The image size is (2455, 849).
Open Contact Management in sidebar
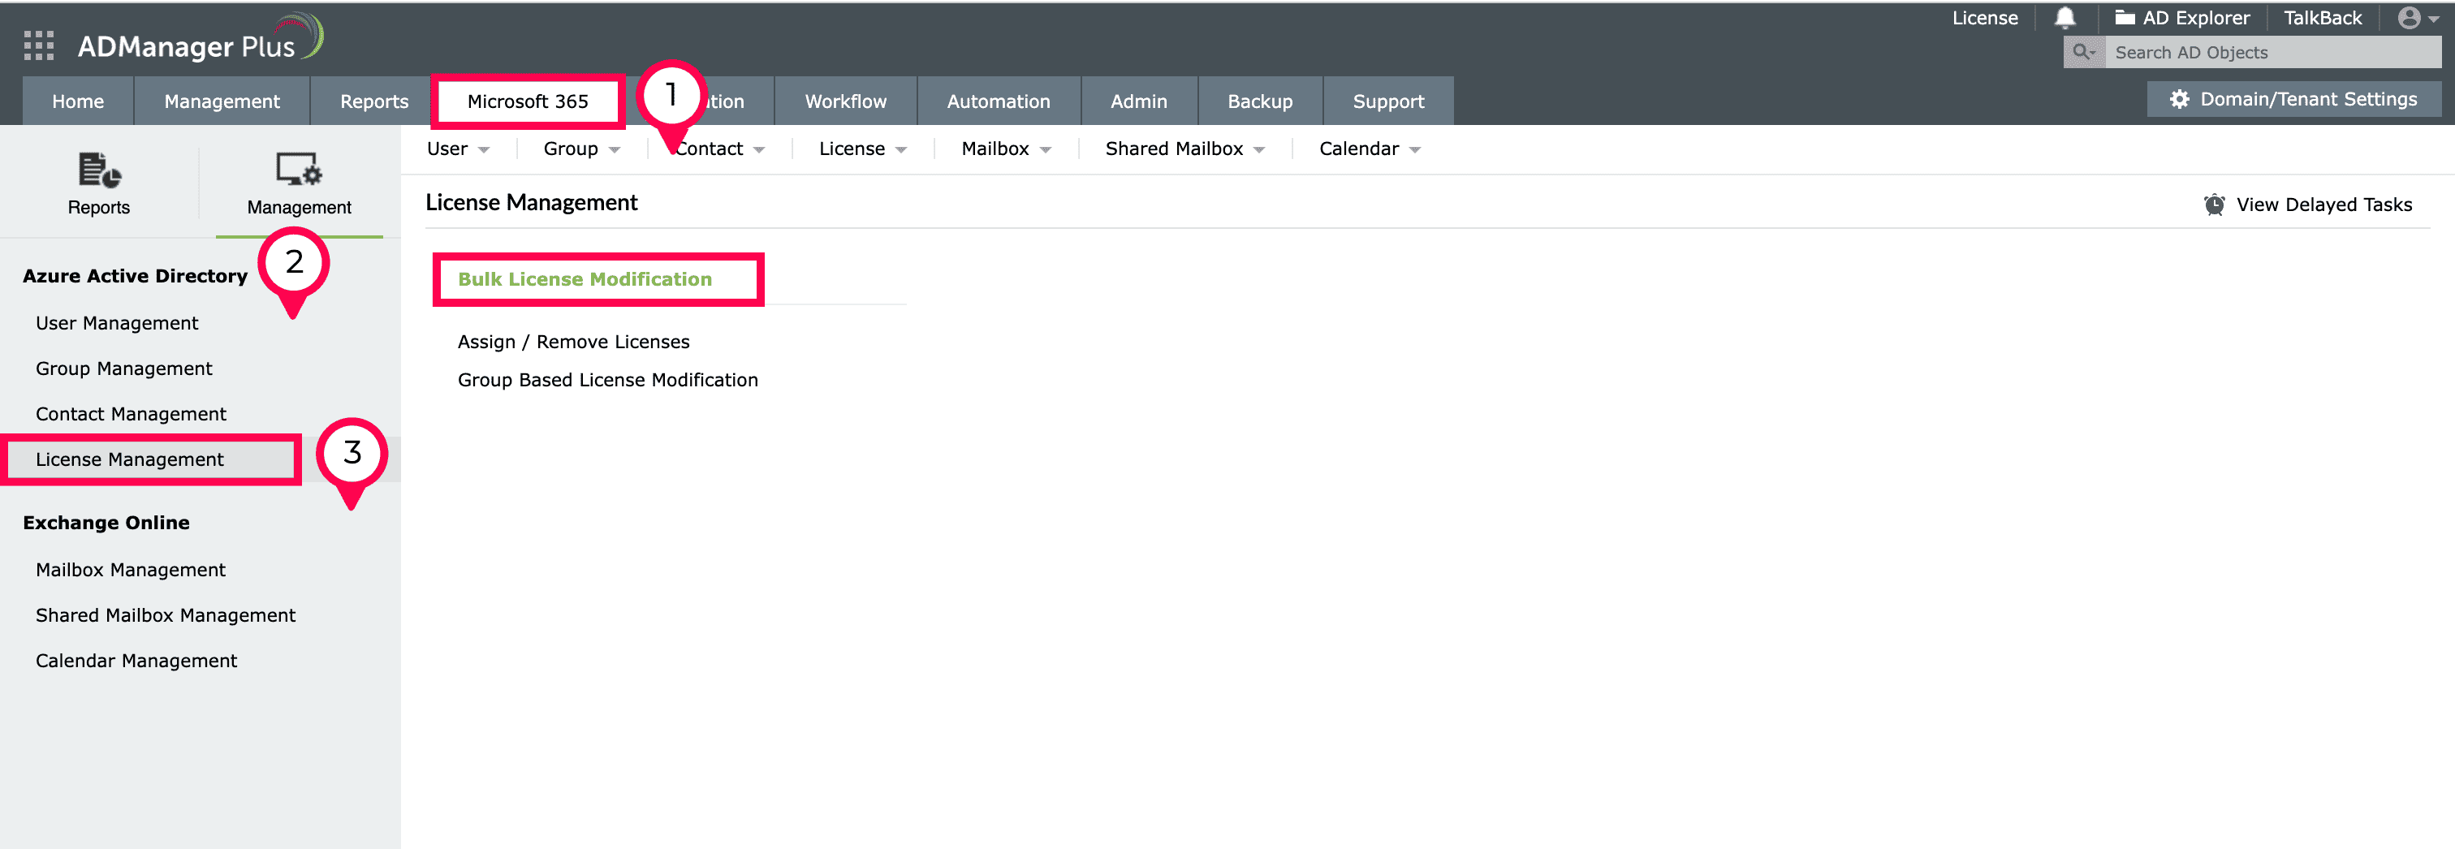[x=131, y=415]
